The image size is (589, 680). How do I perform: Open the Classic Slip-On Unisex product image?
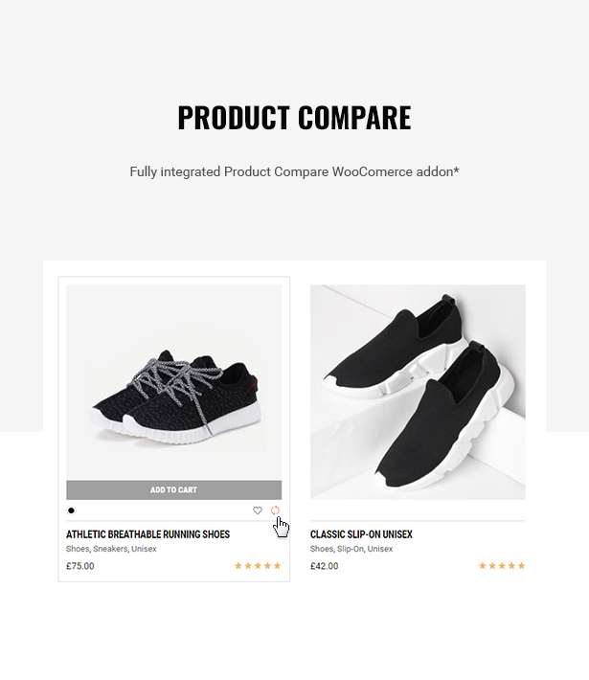click(418, 392)
